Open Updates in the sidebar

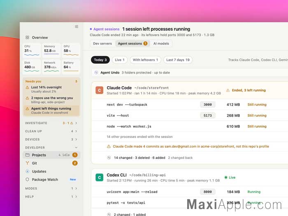click(x=51, y=171)
